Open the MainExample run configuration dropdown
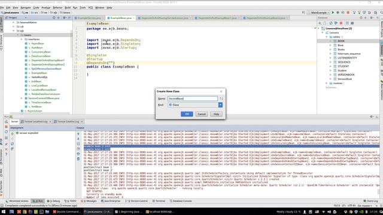The image size is (383, 215). coord(318,13)
